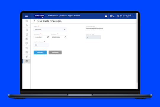Open the monitor screen icon in the sidebar

(27, 43)
